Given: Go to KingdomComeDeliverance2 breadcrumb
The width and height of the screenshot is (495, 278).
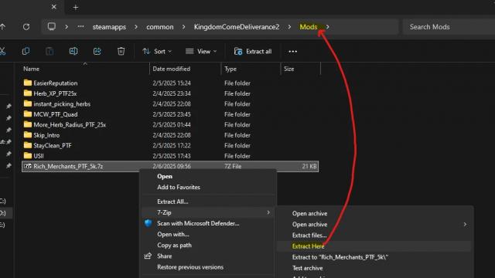Looking at the screenshot, I should tap(237, 27).
